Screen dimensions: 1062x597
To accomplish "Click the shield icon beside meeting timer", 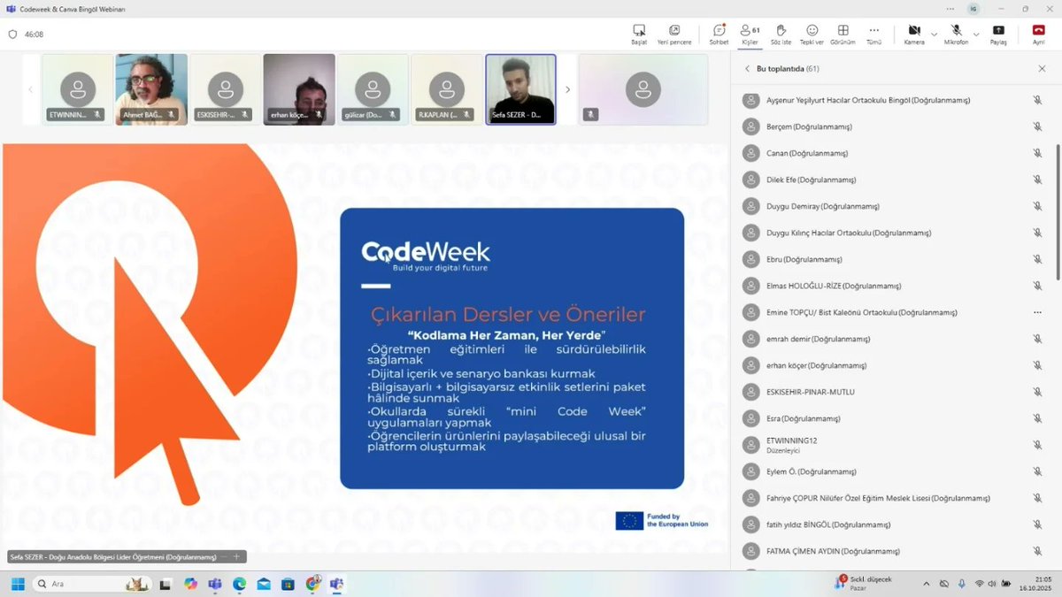I will pos(12,34).
